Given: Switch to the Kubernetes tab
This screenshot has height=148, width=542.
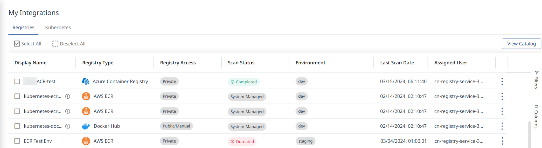Looking at the screenshot, I should tap(58, 28).
